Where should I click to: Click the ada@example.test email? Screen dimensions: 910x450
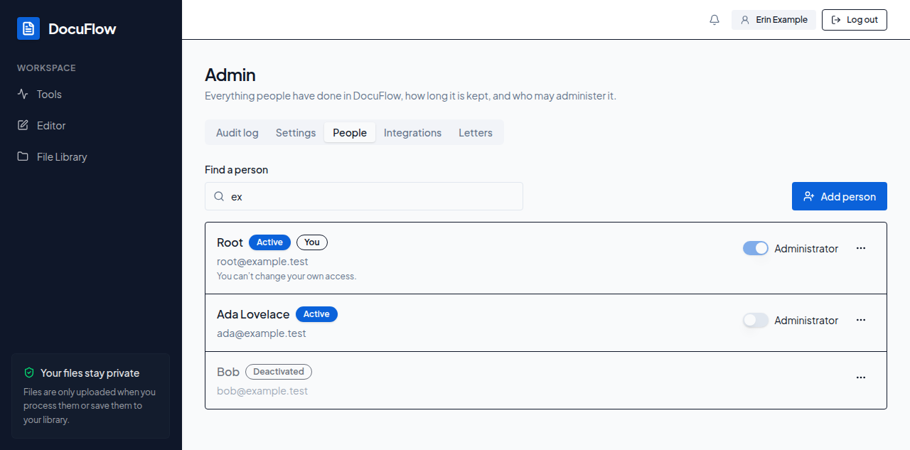262,333
